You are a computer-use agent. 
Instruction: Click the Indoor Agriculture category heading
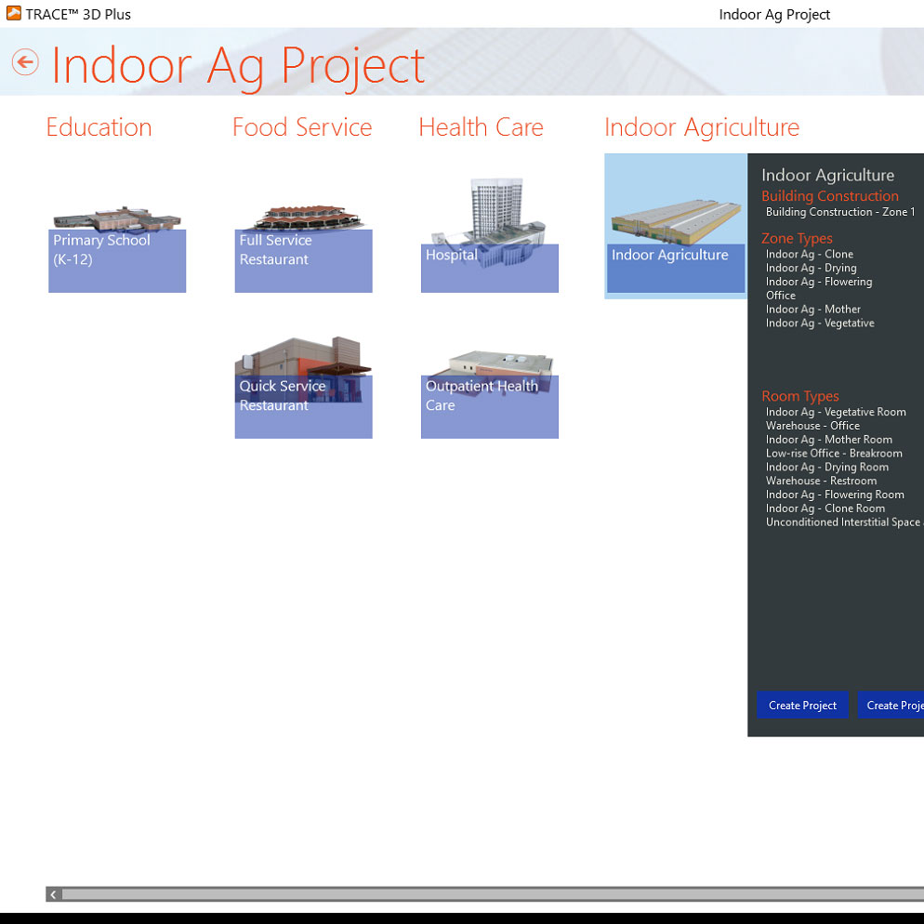coord(701,127)
